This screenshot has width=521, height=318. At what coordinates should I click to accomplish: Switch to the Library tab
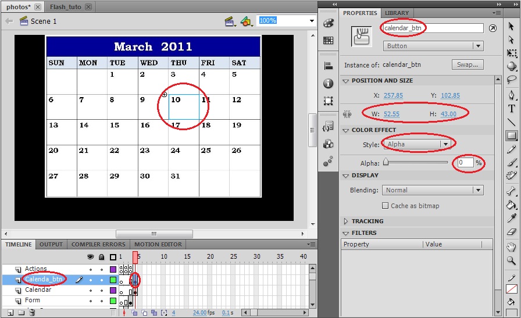397,13
